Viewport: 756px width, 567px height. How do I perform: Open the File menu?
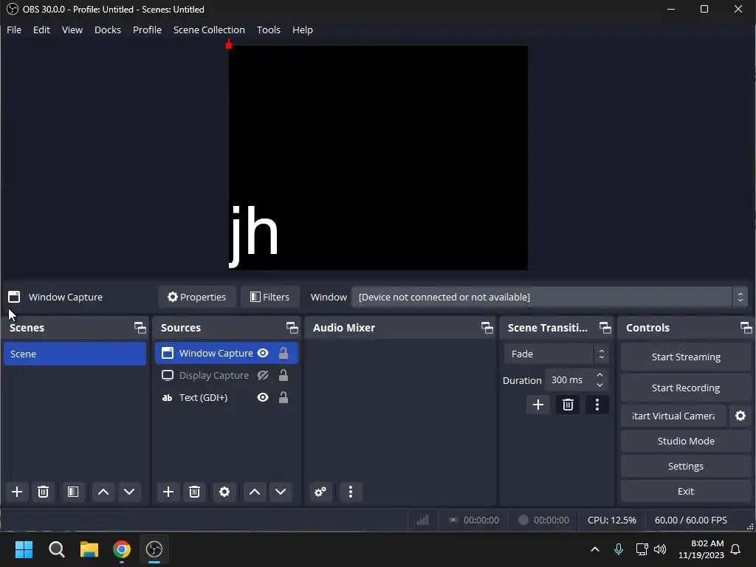[x=14, y=30]
